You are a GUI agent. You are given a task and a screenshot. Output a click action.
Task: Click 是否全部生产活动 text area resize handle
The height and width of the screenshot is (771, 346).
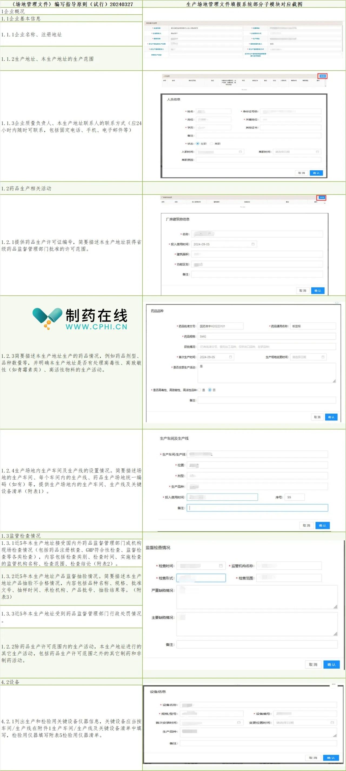[x=334, y=381]
